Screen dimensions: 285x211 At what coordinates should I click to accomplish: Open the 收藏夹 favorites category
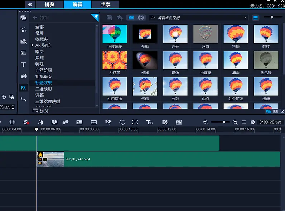(x=42, y=39)
